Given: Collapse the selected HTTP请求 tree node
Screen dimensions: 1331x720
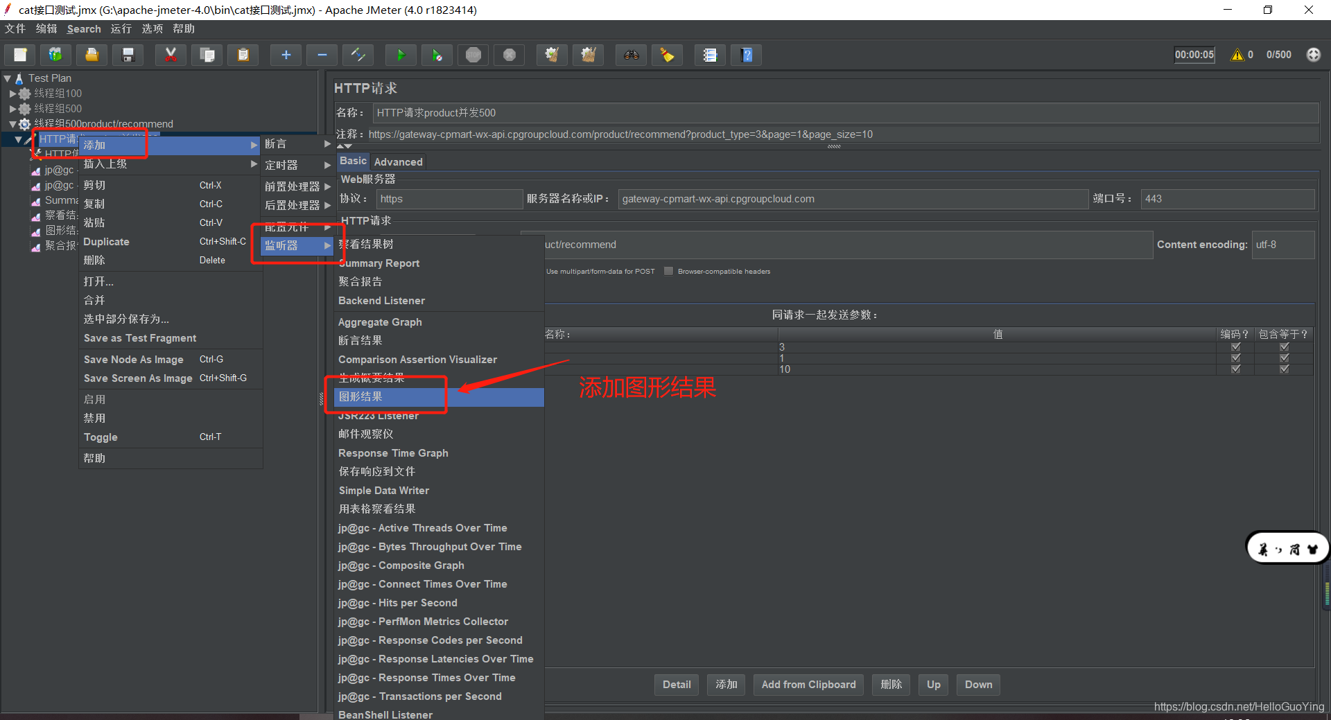Looking at the screenshot, I should (x=18, y=139).
